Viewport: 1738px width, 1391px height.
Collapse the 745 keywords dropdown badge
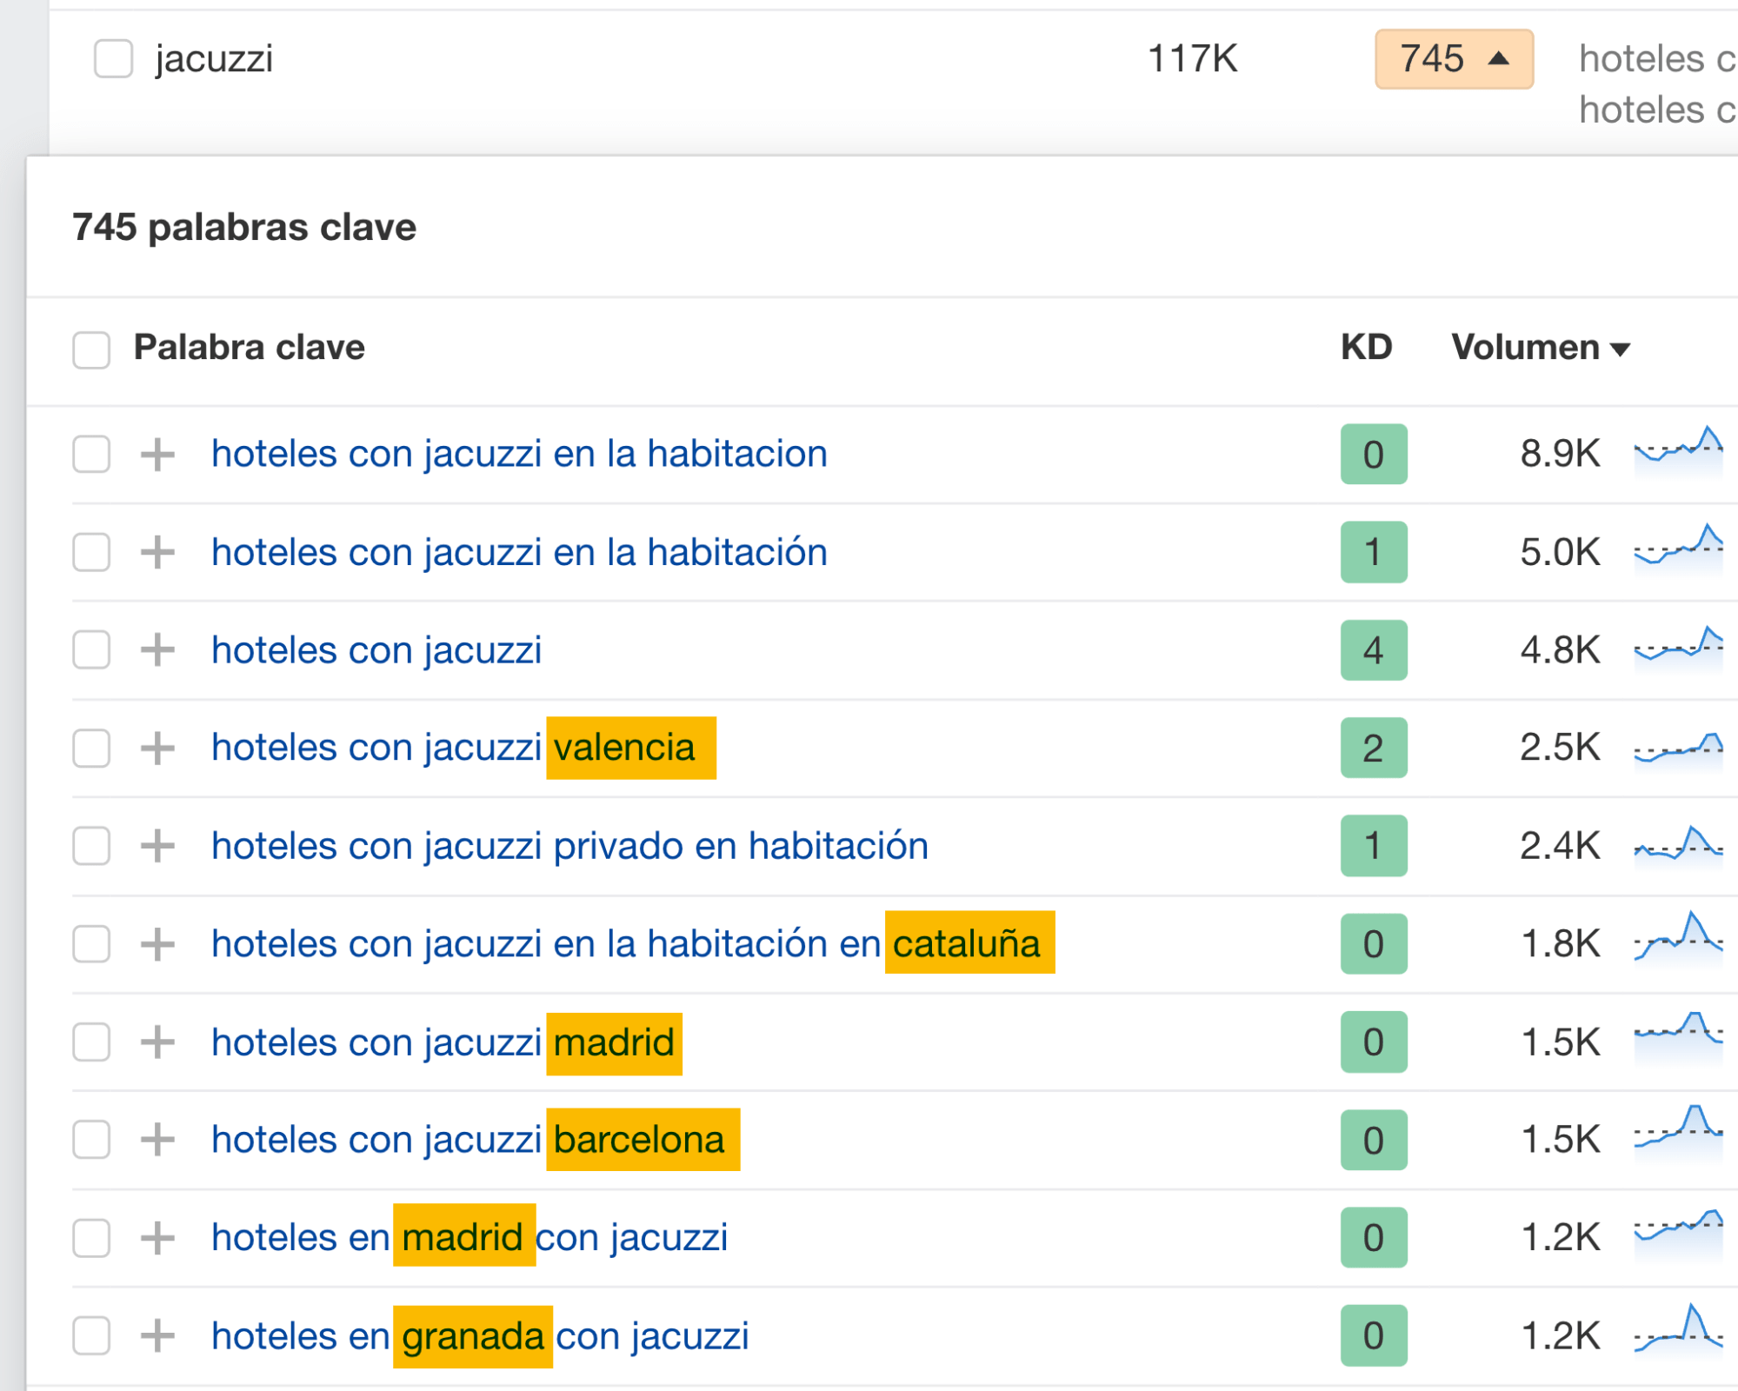1454,59
